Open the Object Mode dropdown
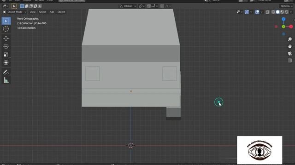The height and width of the screenshot is (165, 295). 15,12
